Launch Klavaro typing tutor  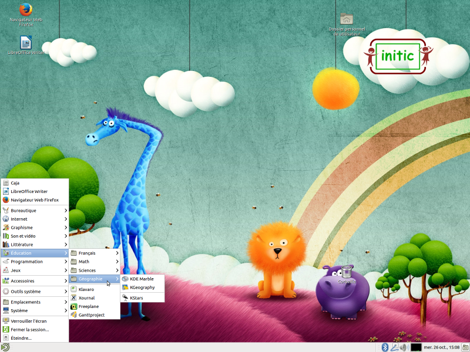coord(95,289)
